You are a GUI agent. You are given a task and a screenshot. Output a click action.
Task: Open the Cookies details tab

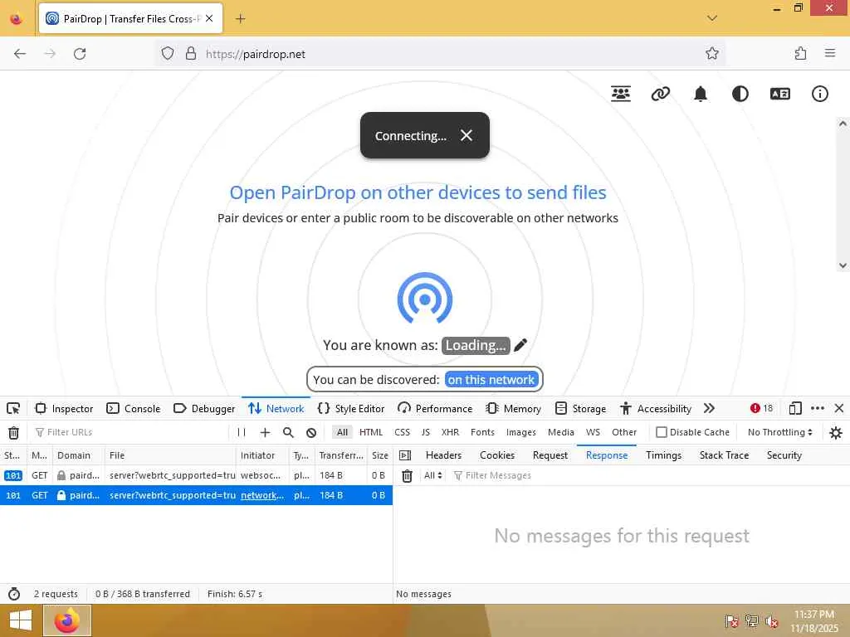[497, 455]
